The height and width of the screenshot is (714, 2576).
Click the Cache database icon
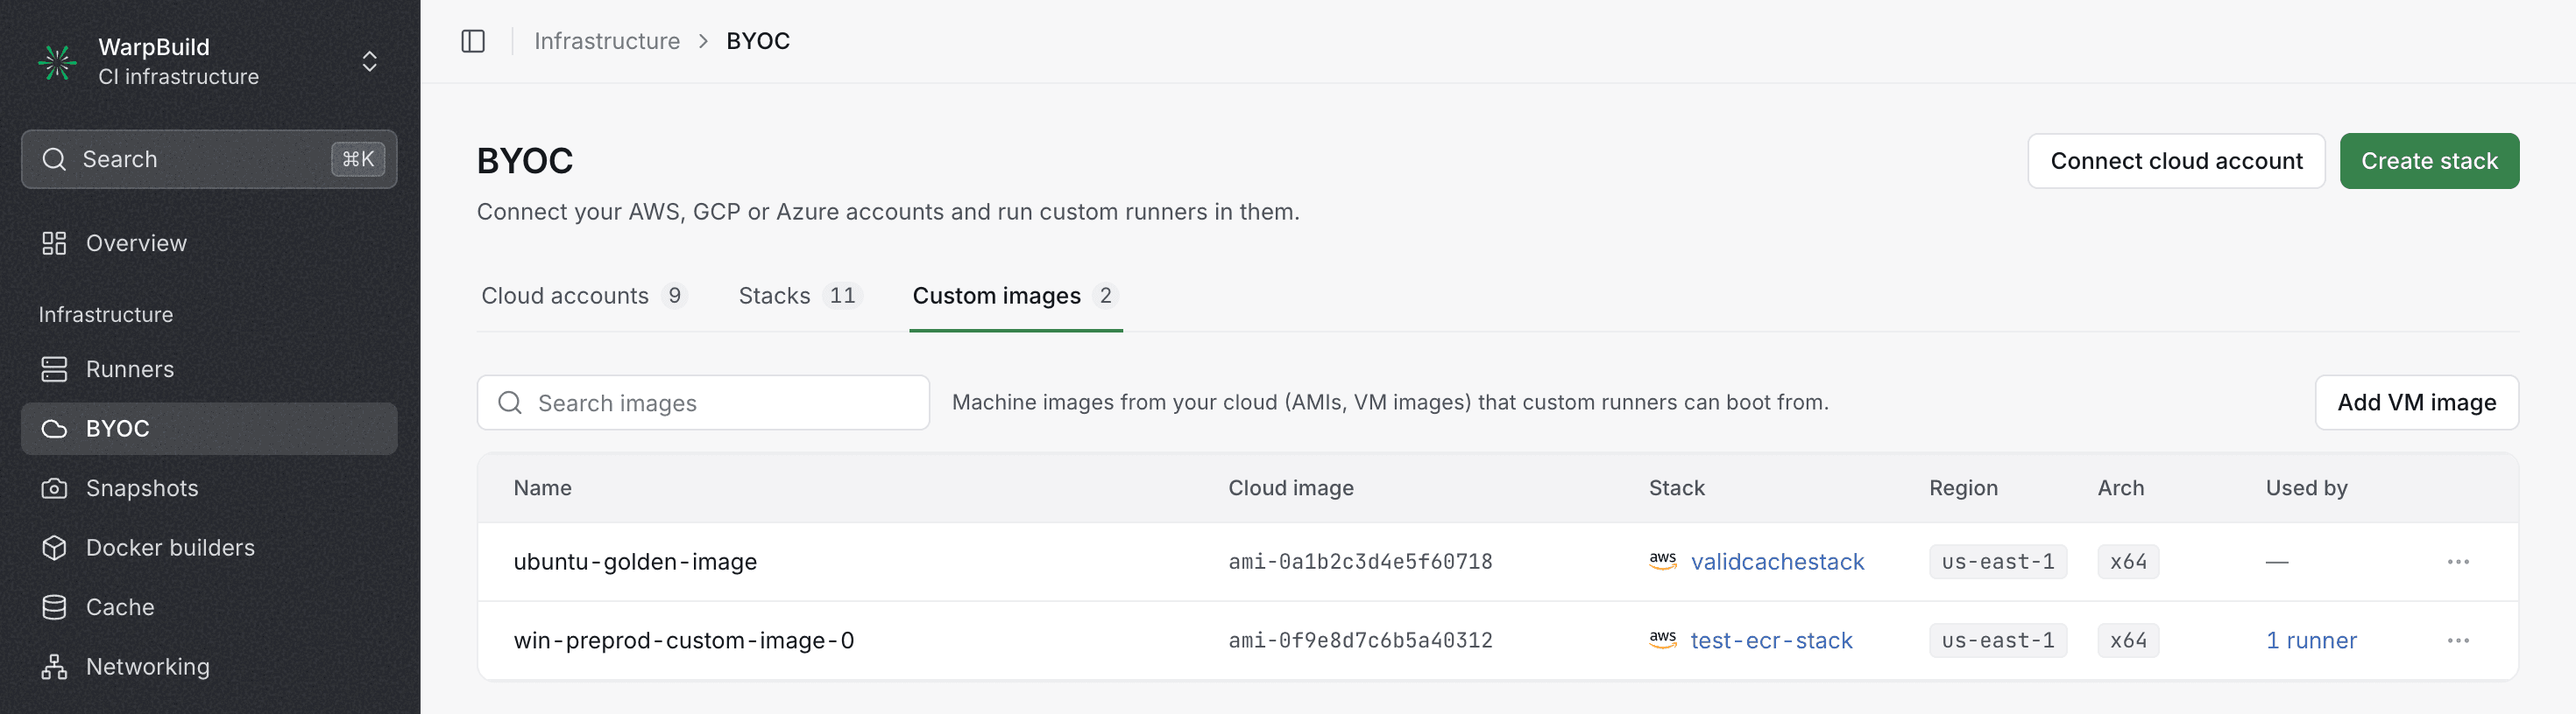54,607
